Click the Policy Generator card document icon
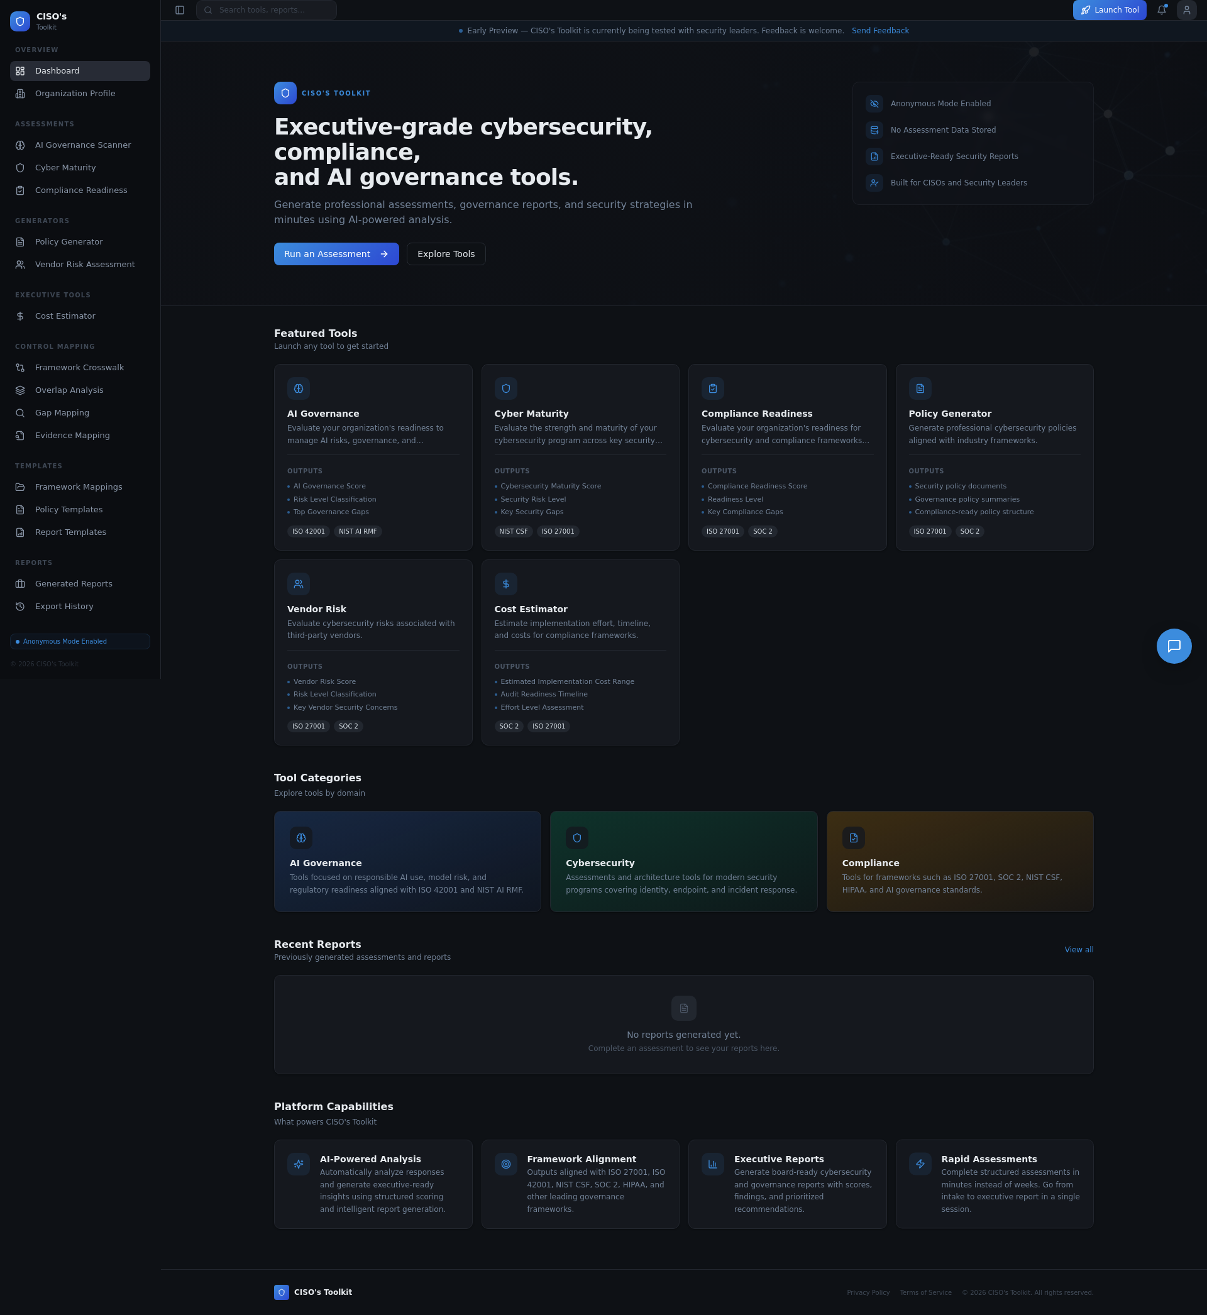Image resolution: width=1207 pixels, height=1315 pixels. coord(920,388)
